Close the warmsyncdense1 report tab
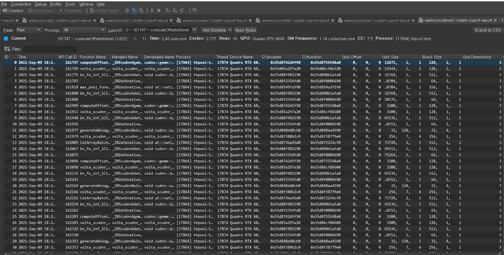This screenshot has width=504, height=255. [x=495, y=20]
